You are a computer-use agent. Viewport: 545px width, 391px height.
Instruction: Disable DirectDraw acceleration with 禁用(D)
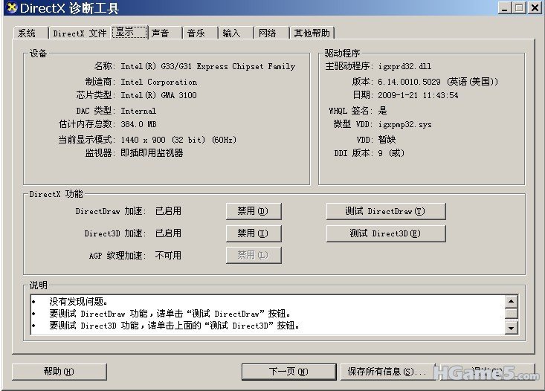(254, 211)
